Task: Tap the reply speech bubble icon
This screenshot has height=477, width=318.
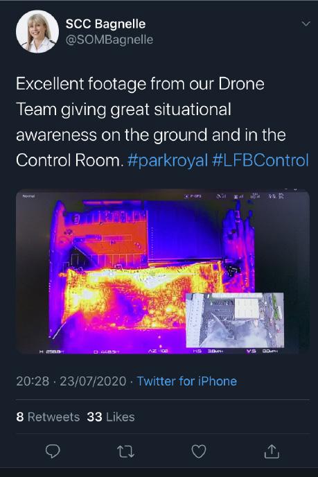Action: (53, 451)
